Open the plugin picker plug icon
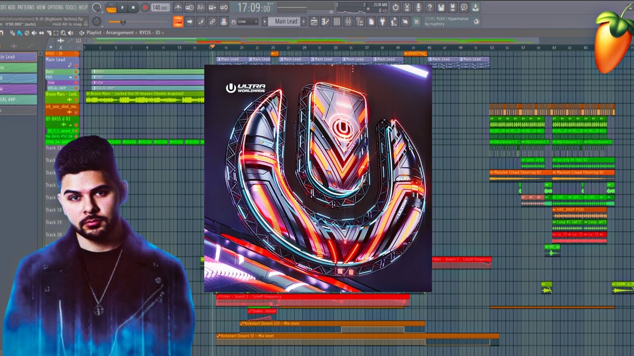The height and width of the screenshot is (356, 634). click(x=382, y=21)
